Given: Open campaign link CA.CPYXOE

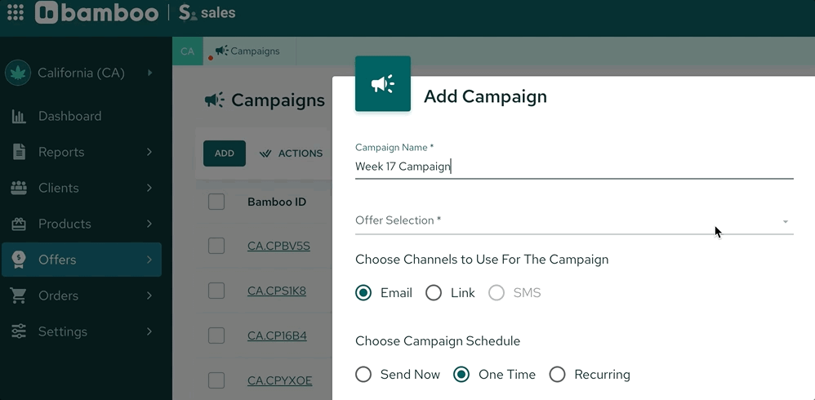Looking at the screenshot, I should [x=279, y=380].
